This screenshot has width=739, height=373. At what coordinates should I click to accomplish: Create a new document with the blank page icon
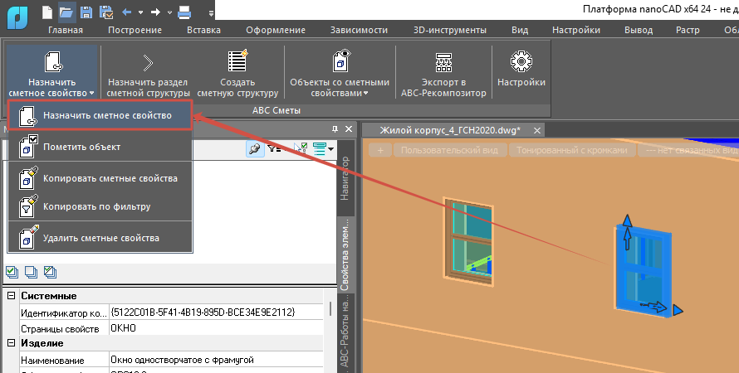pyautogui.click(x=47, y=12)
